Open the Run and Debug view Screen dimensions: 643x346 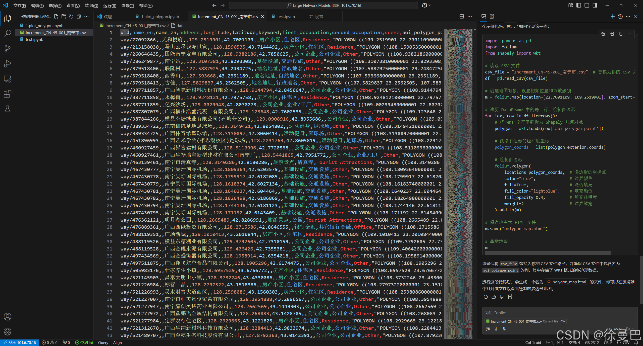click(8, 64)
